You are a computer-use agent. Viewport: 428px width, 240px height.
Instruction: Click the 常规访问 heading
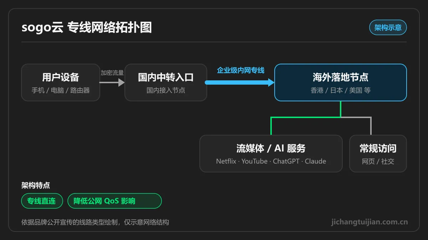378,148
